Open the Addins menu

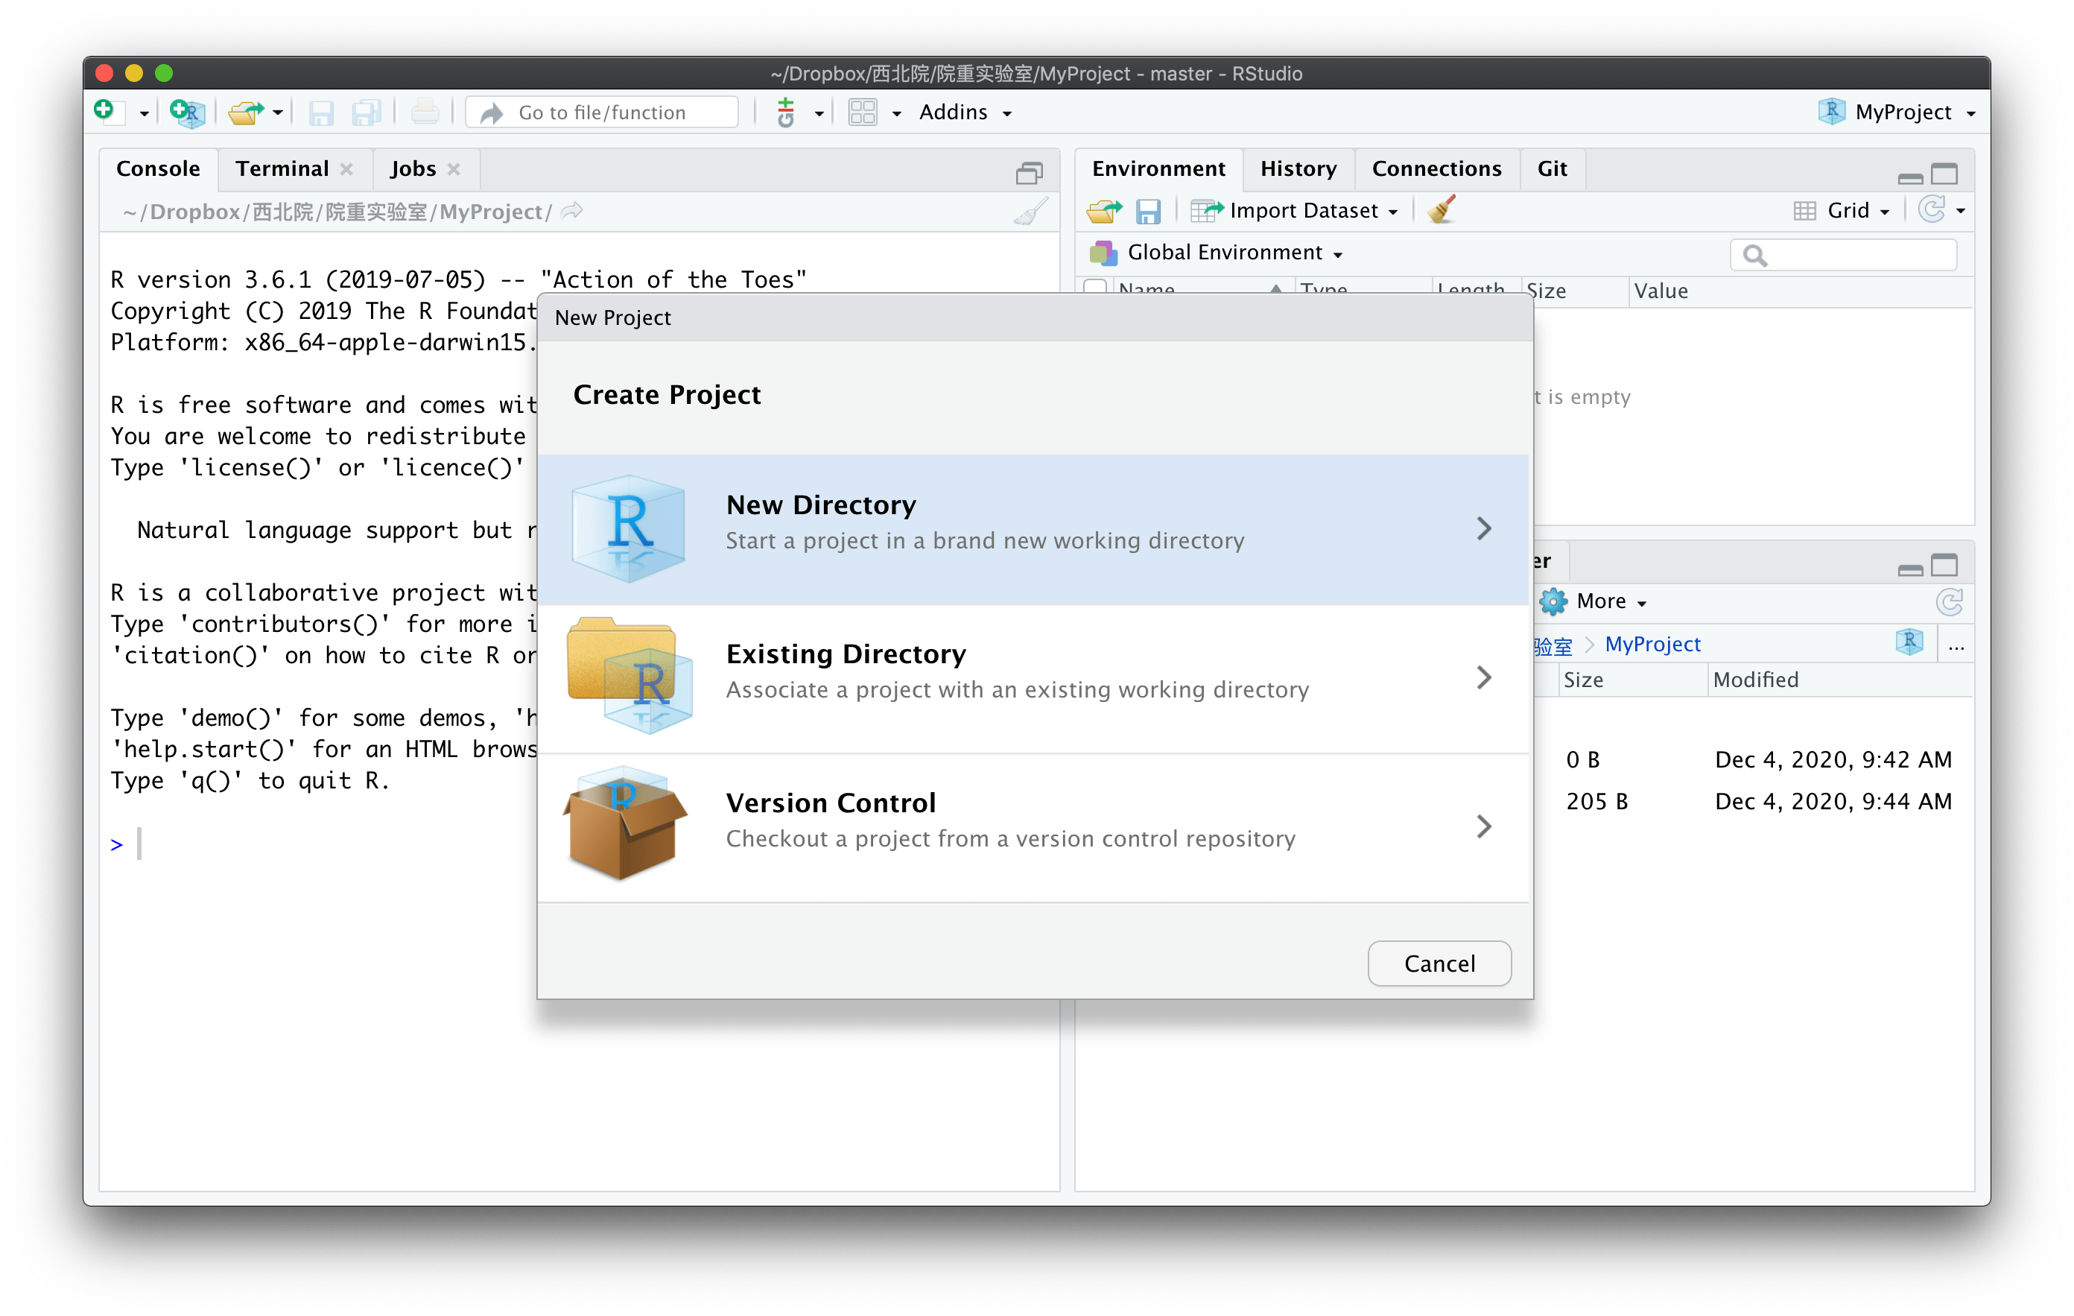(965, 112)
